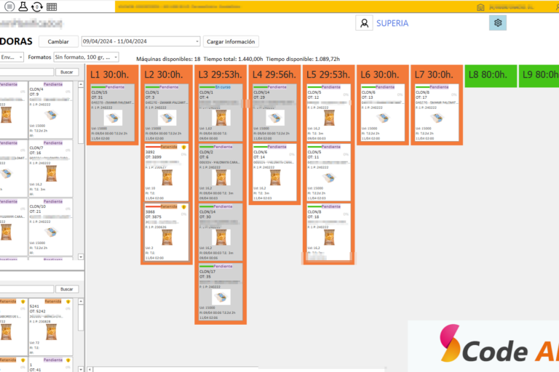Viewport: 559px width, 372px height.
Task: Click the SUPERIA user name link
Action: coord(392,23)
